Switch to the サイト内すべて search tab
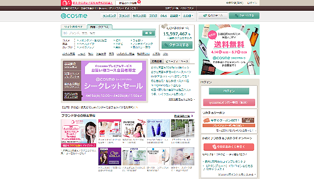This screenshot has width=314, height=179. point(74,27)
